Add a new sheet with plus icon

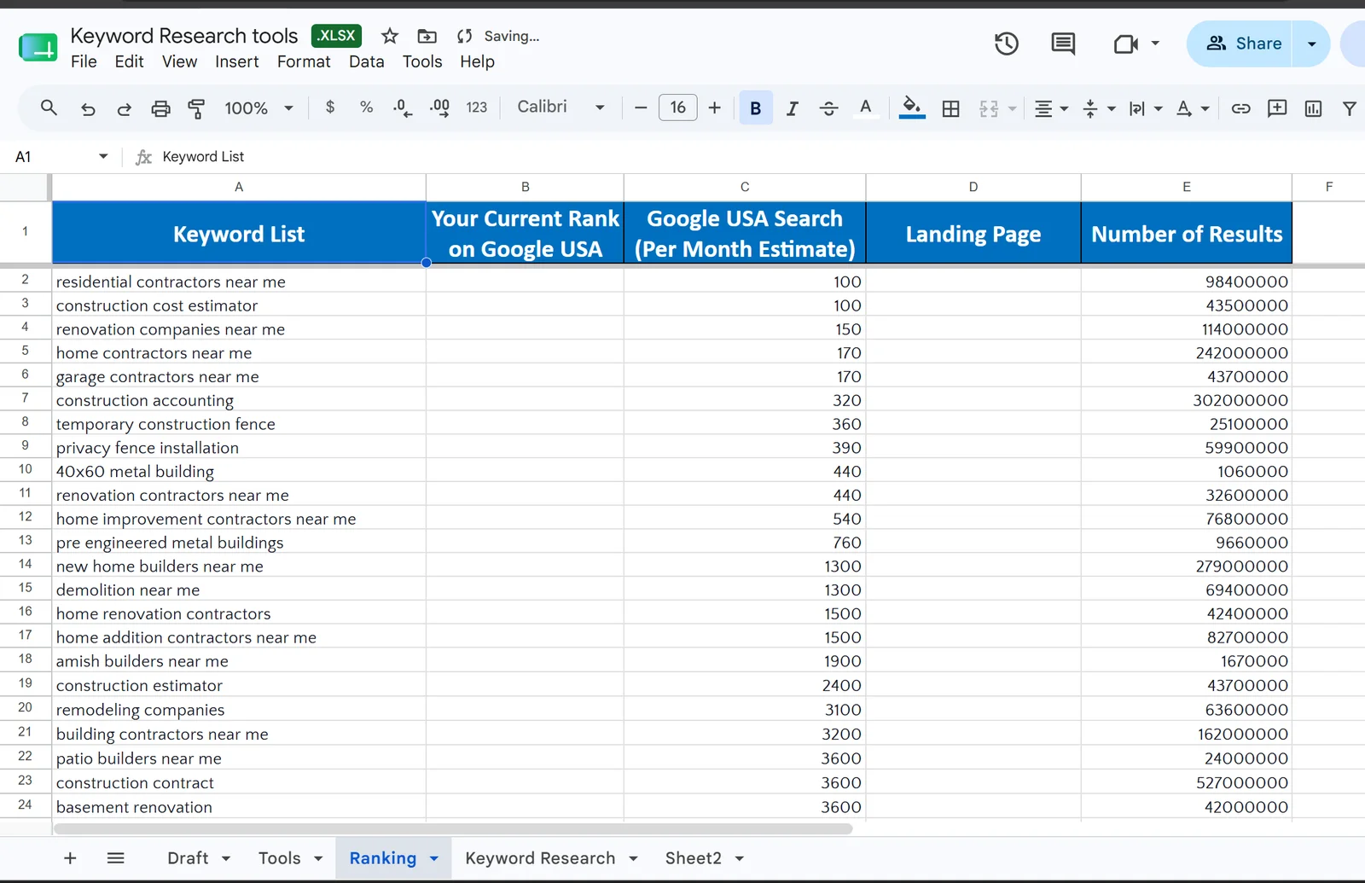[70, 858]
